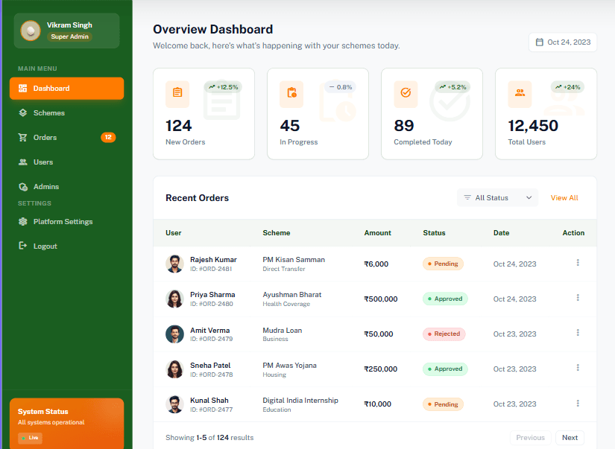The image size is (615, 449).
Task: Click the filter icon in All Status box
Action: pos(467,197)
